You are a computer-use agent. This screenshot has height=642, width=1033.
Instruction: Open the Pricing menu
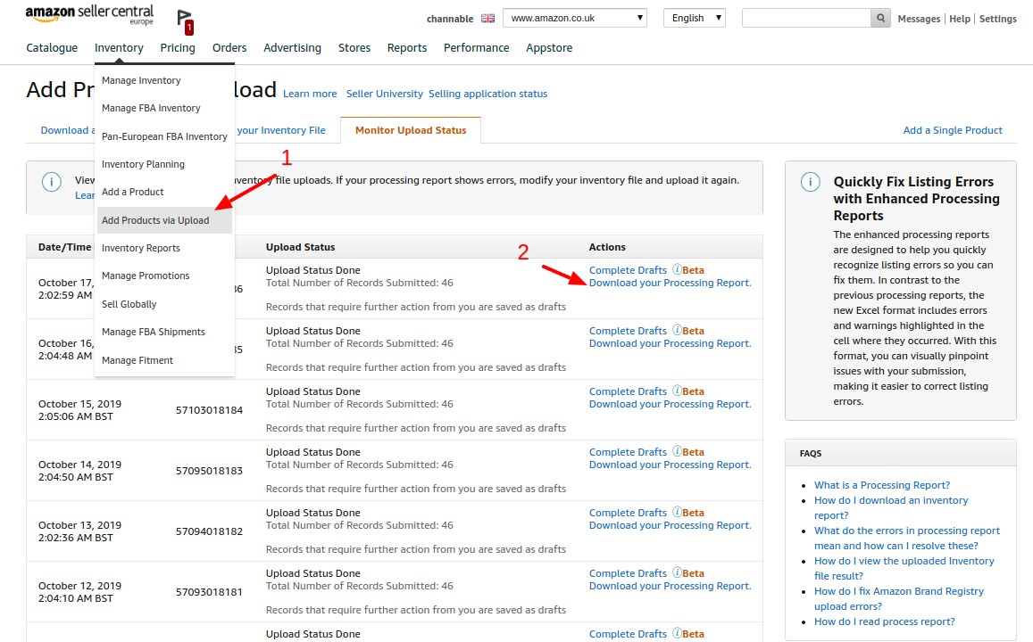pos(178,48)
